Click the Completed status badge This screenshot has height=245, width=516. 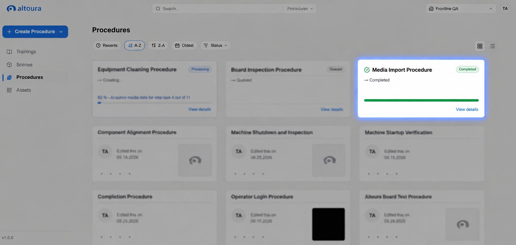click(467, 69)
